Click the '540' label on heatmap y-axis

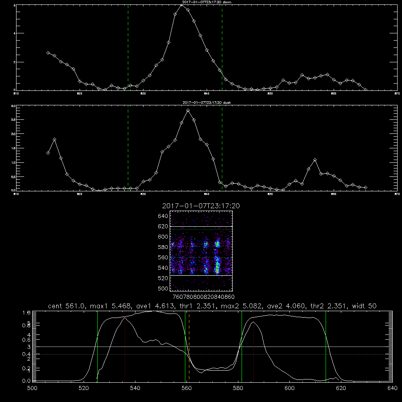click(x=163, y=268)
